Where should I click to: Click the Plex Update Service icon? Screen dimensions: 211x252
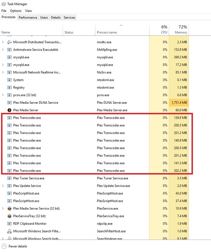point(9,186)
